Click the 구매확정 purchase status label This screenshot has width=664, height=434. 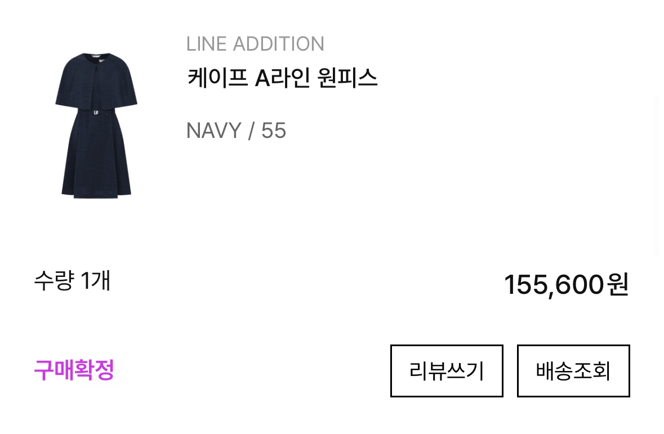tap(74, 370)
